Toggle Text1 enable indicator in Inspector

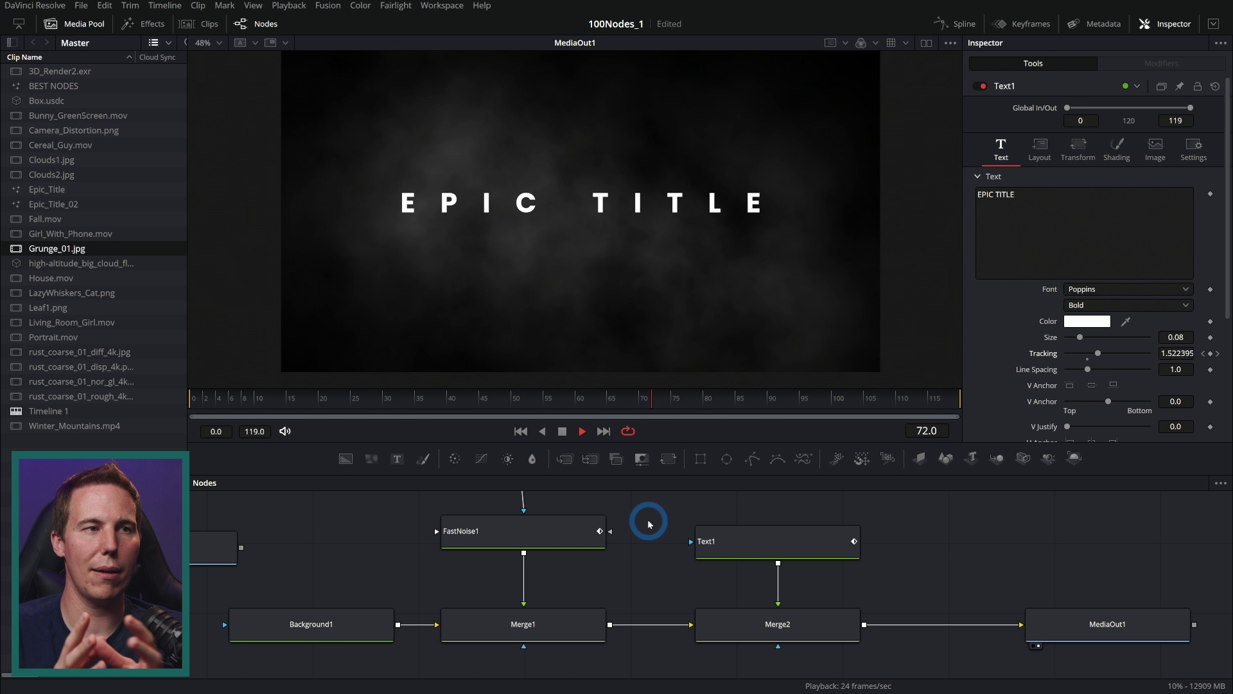(x=982, y=86)
